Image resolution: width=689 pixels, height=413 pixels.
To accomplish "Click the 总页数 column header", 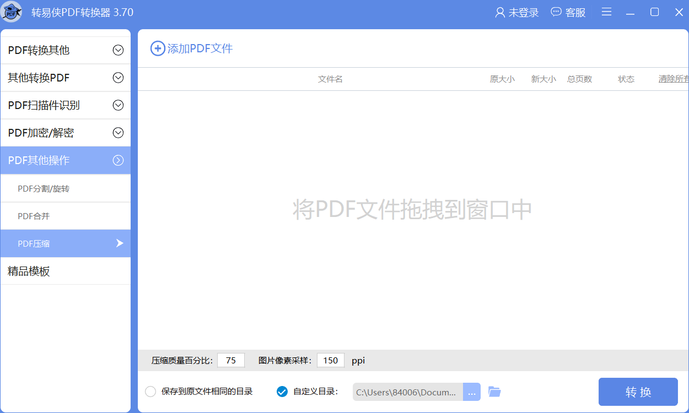I will 580,79.
